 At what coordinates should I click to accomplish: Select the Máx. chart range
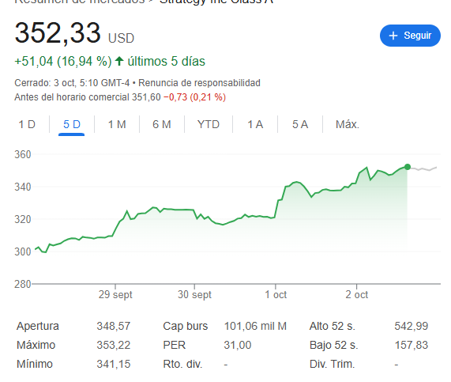pyautogui.click(x=348, y=124)
